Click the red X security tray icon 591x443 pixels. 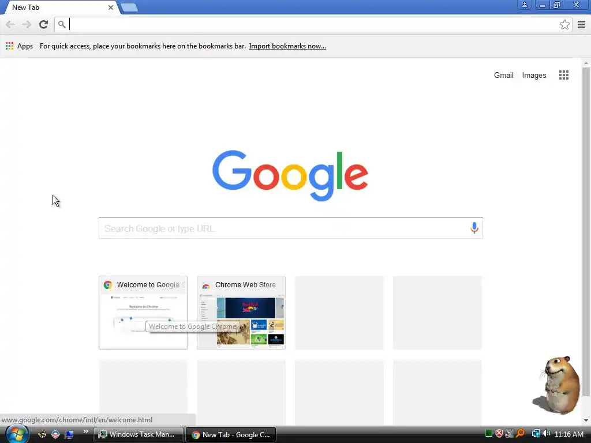(499, 434)
